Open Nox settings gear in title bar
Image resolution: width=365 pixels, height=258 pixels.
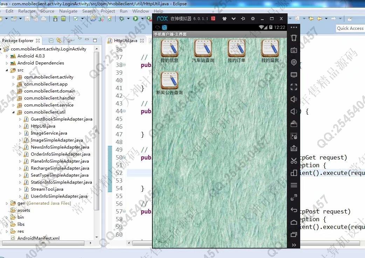click(x=253, y=19)
